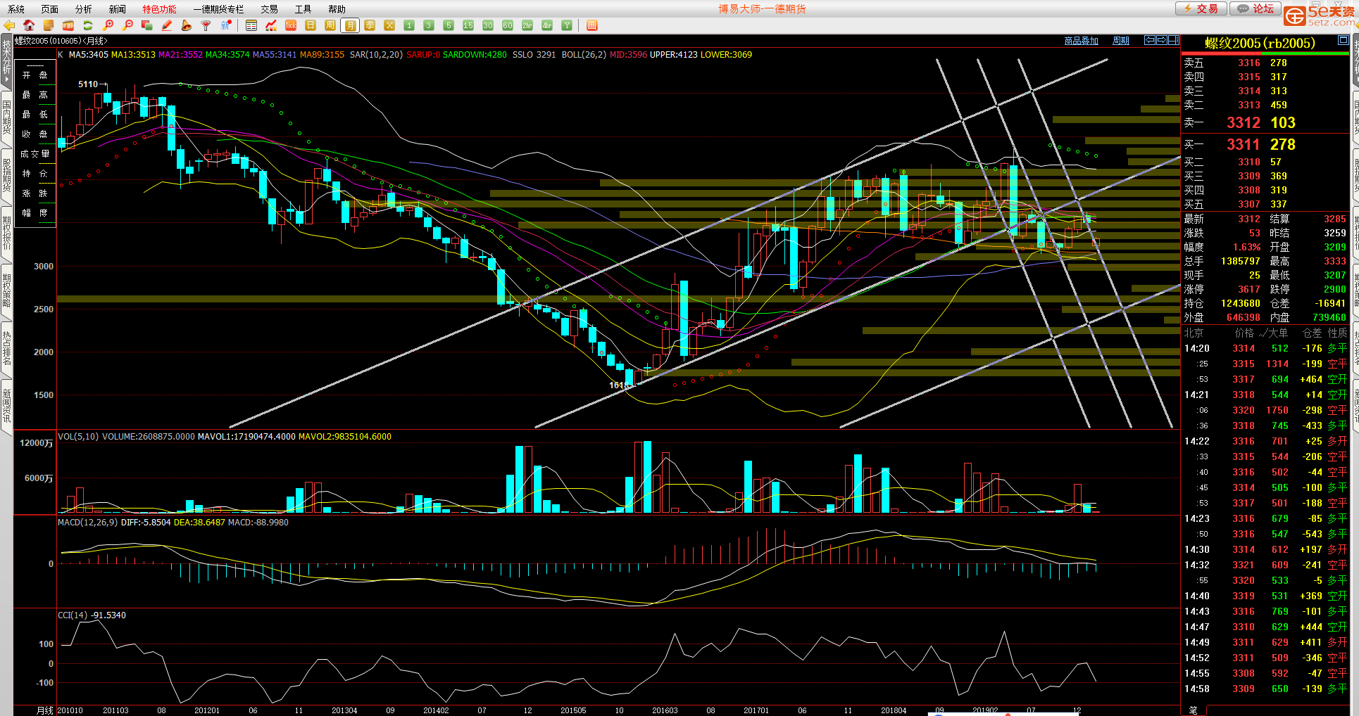Viewport: 1359px width, 716px height.
Task: Open the new message icon with red dot
Action: click(226, 25)
